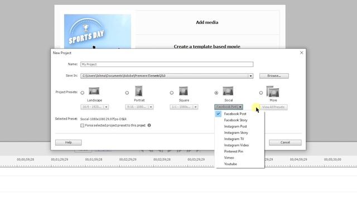
Task: Select the Square preset radio button
Action: click(x=172, y=93)
